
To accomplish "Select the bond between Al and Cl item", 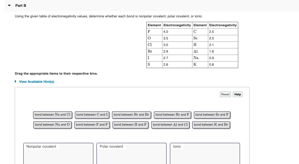I will pyautogui.click(x=171, y=125).
